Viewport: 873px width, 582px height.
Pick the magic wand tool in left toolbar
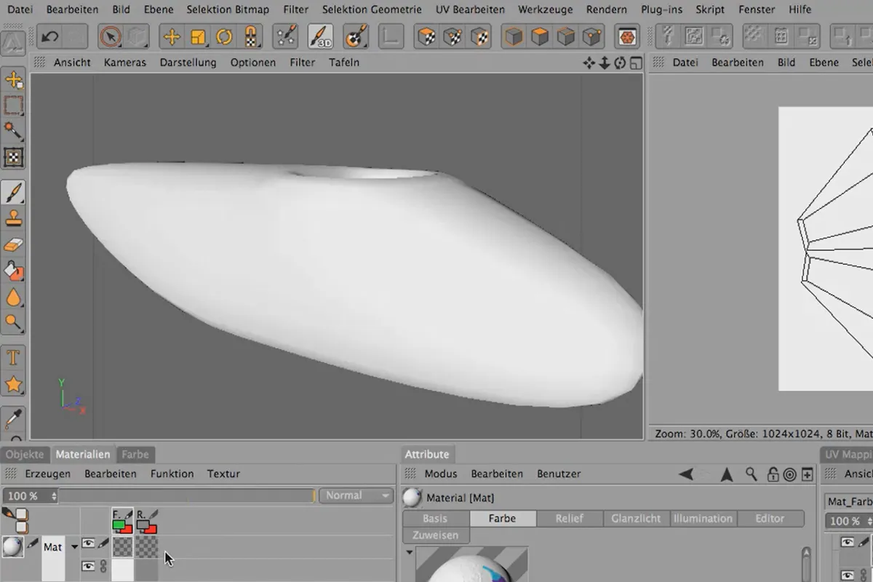(14, 132)
